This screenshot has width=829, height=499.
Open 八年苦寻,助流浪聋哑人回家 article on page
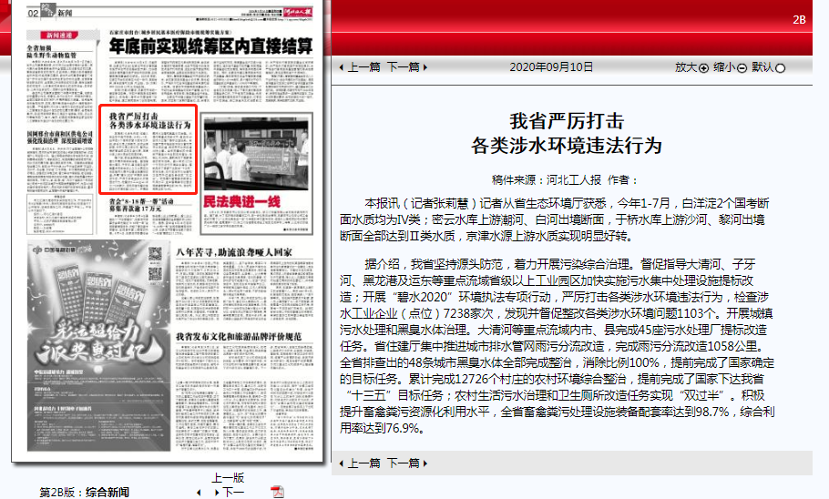point(233,251)
